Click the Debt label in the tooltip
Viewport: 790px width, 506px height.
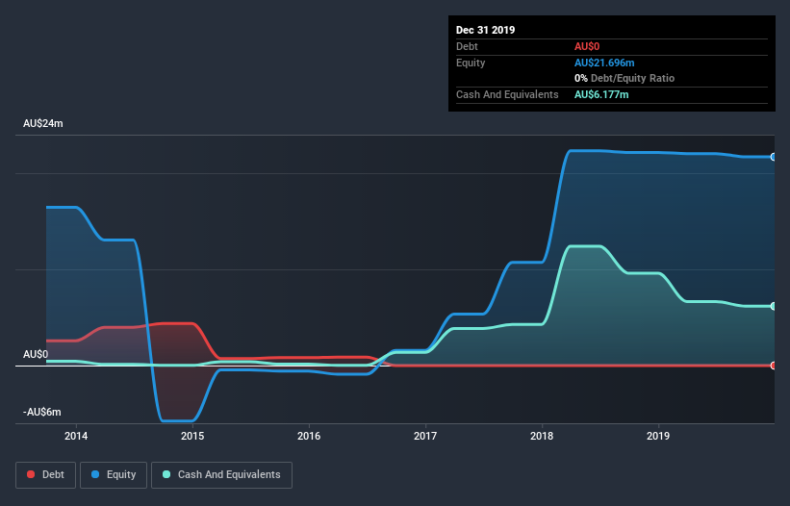pyautogui.click(x=467, y=46)
